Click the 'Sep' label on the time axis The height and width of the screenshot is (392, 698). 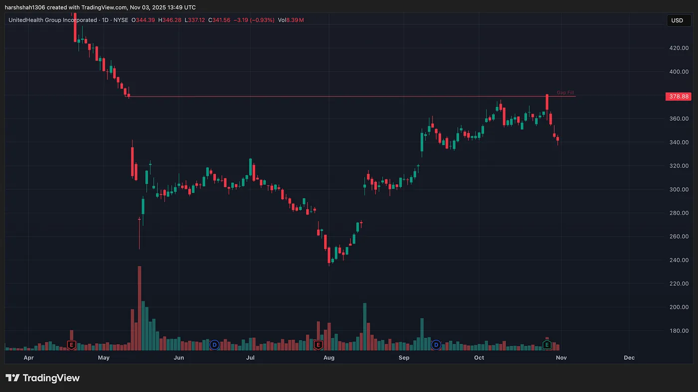(404, 358)
